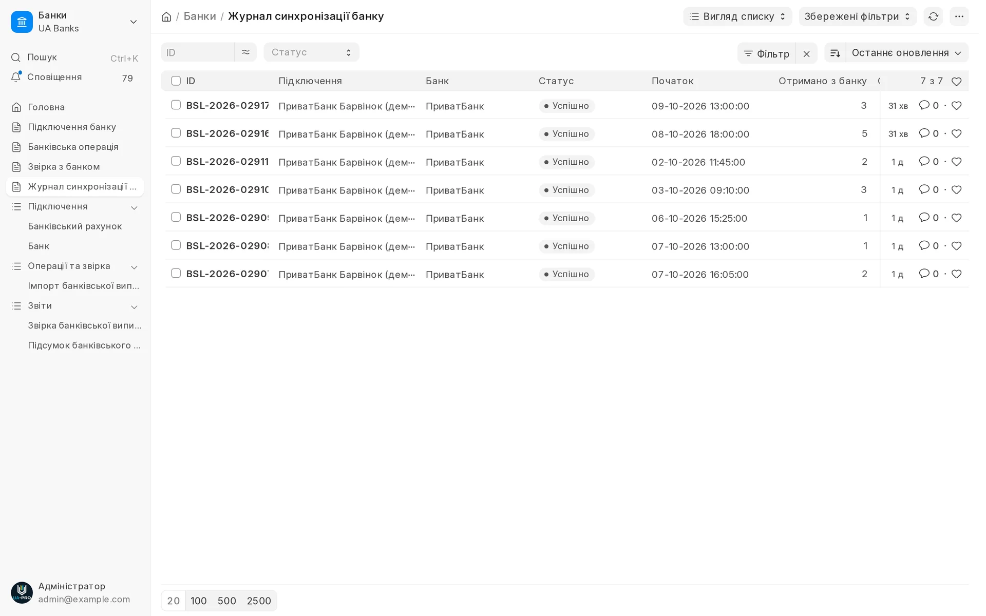The image size is (986, 616).
Task: Open the three-dots more options menu
Action: point(959,16)
